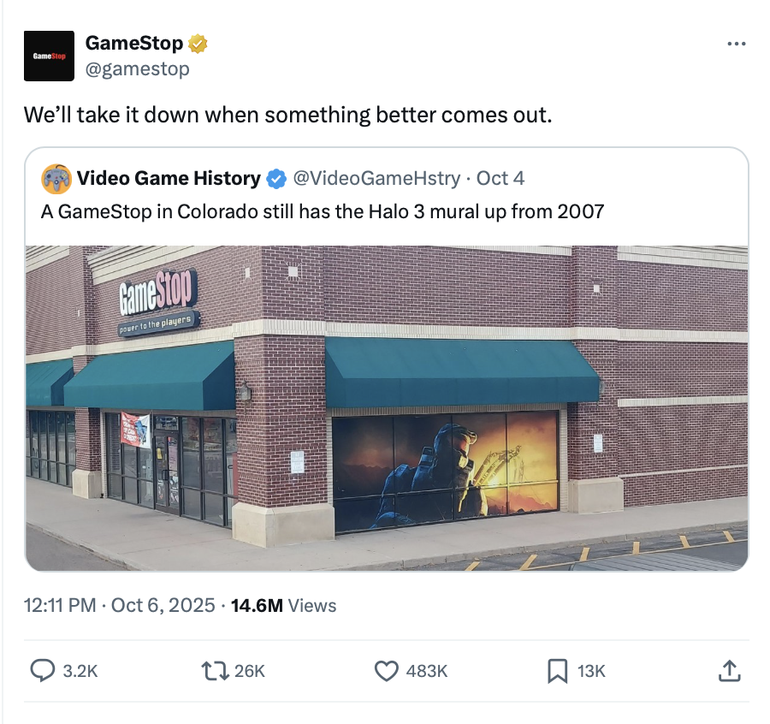
Task: Click GameStop's gold verified badge
Action: coord(198,44)
